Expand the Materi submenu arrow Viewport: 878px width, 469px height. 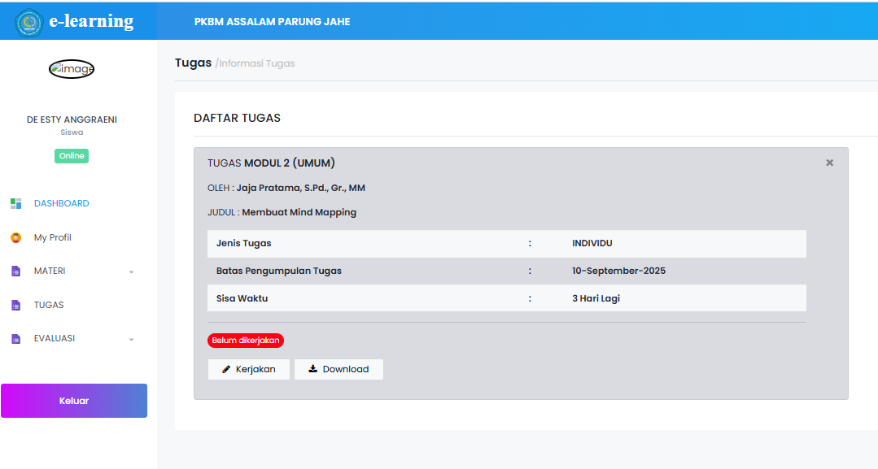(132, 272)
